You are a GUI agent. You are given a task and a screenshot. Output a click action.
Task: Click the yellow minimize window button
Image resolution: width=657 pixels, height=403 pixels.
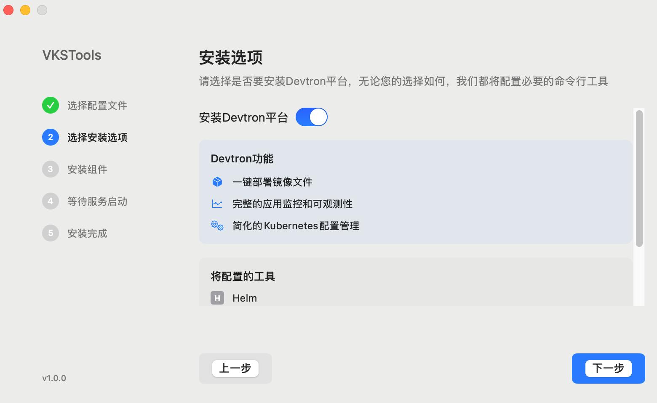tap(25, 10)
